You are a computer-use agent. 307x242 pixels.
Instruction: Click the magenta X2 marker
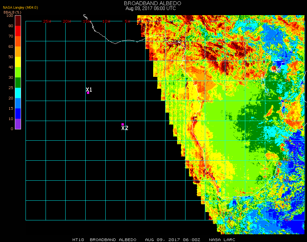[x=122, y=124]
